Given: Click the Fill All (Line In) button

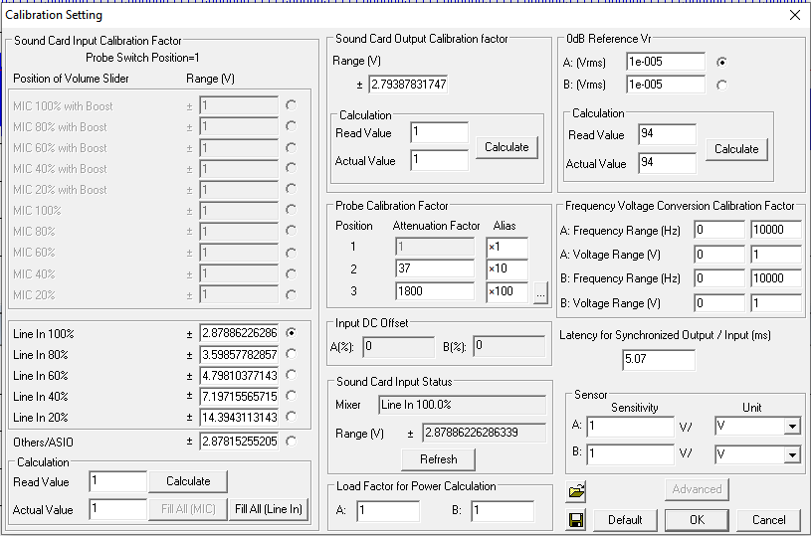Looking at the screenshot, I should pos(269,509).
